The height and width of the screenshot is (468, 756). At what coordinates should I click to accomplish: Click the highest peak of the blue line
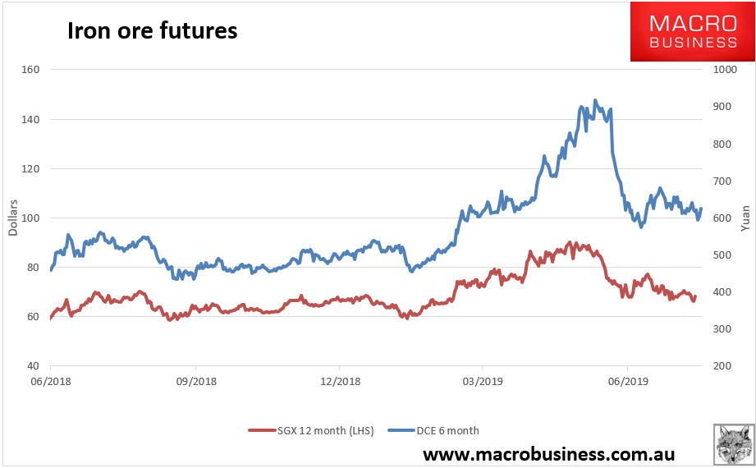point(595,101)
